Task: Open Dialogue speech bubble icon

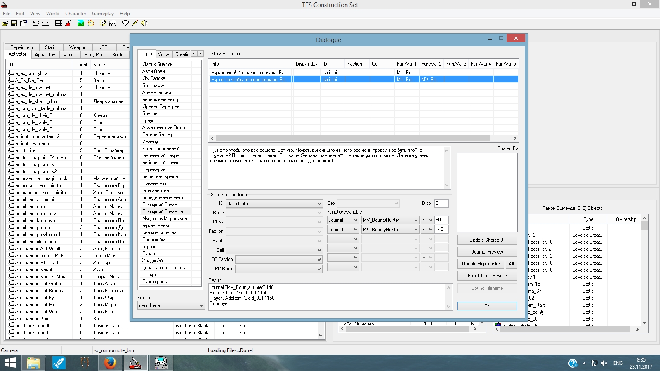Action: pos(125,23)
